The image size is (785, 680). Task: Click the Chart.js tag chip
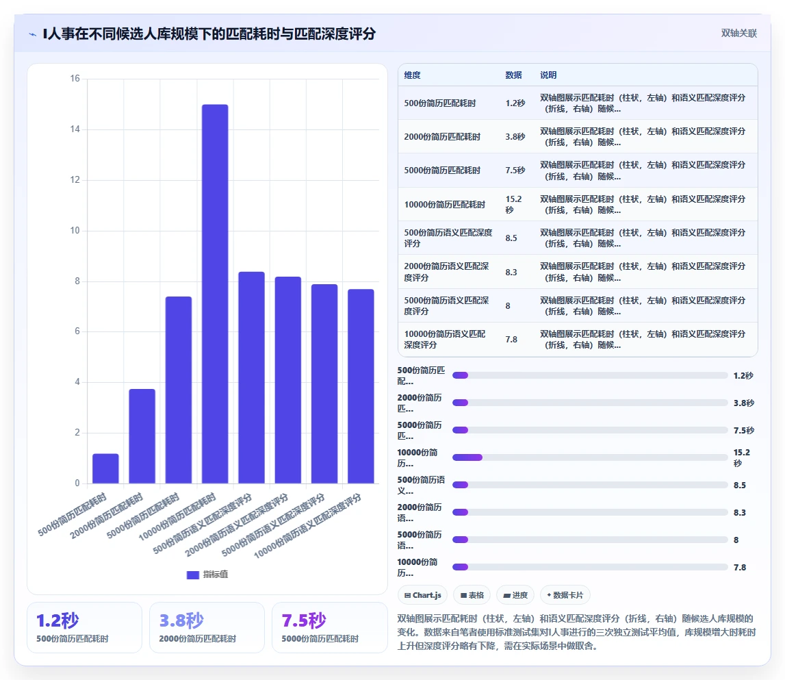click(x=422, y=595)
